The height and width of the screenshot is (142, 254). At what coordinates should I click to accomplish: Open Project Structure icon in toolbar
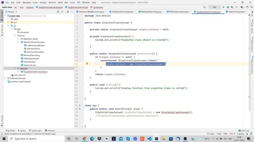tap(242, 7)
